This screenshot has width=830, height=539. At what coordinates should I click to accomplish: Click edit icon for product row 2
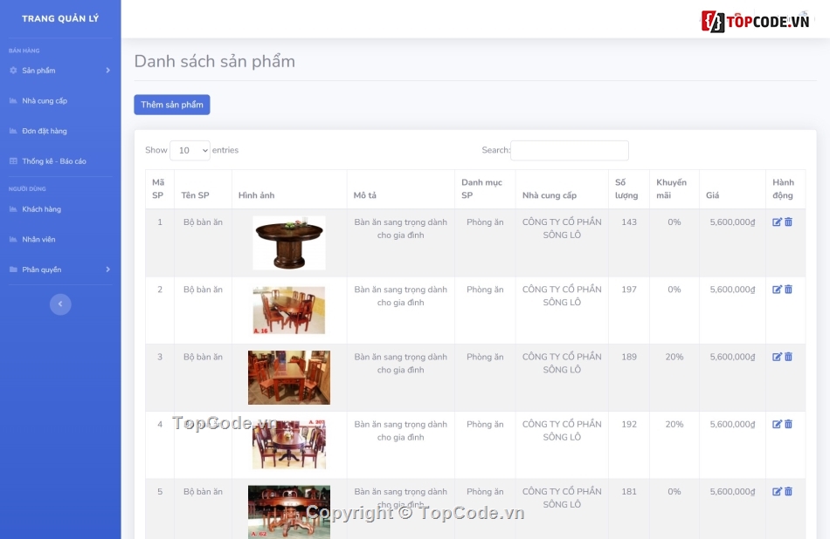777,290
